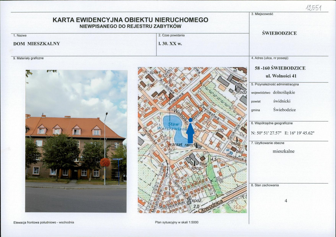Select the usage value 'mieszkalne'
336x237 pixels.
point(284,151)
